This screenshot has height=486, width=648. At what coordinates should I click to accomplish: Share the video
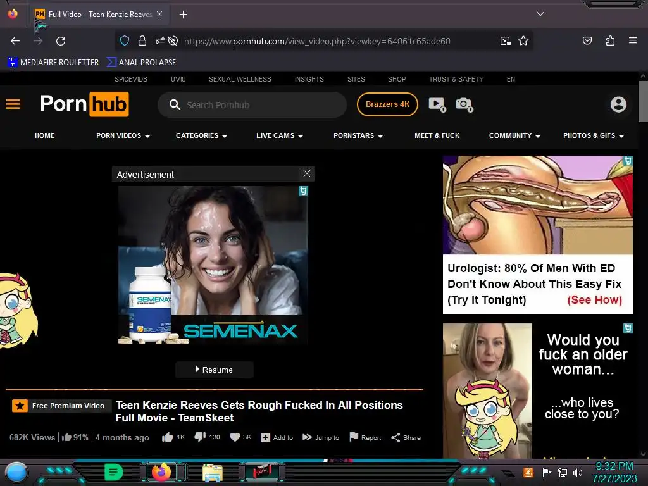coord(406,437)
